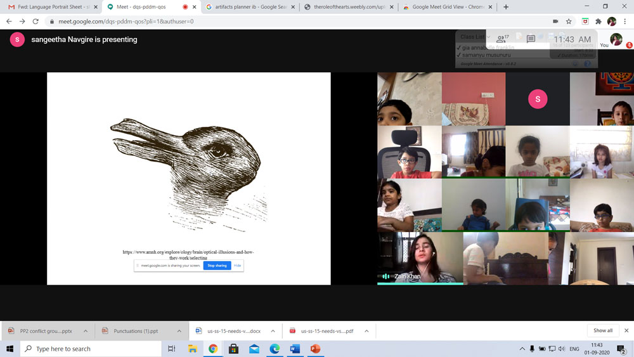
Task: Open Chrome three-dot menu
Action: pos(625,22)
